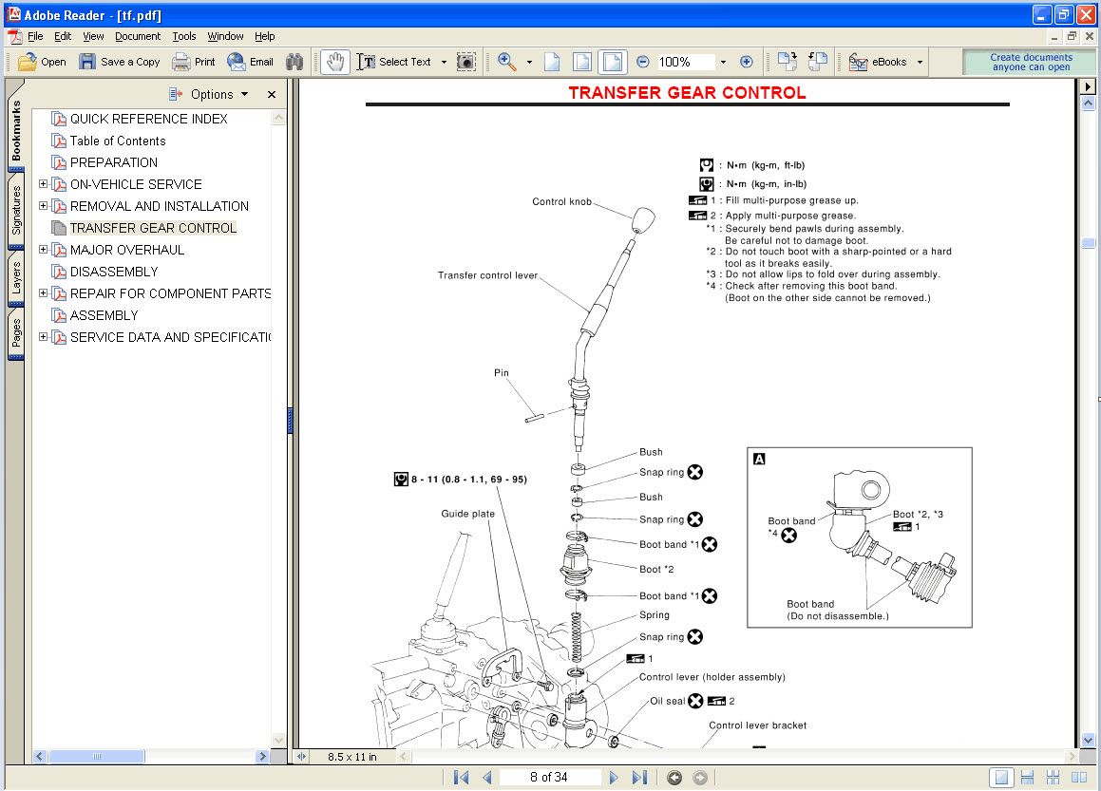Open the DISASSEMBLY bookmark

pyautogui.click(x=114, y=272)
